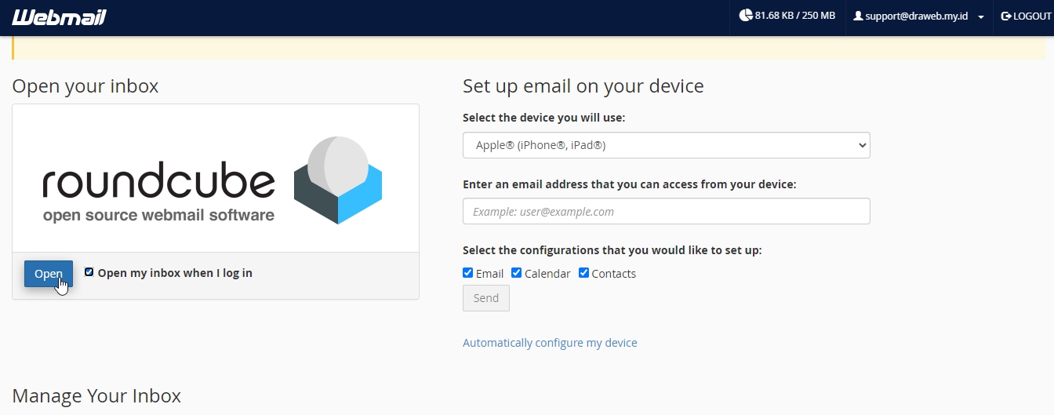Uncheck the Email configuration checkbox
The height and width of the screenshot is (415, 1054).
click(468, 273)
